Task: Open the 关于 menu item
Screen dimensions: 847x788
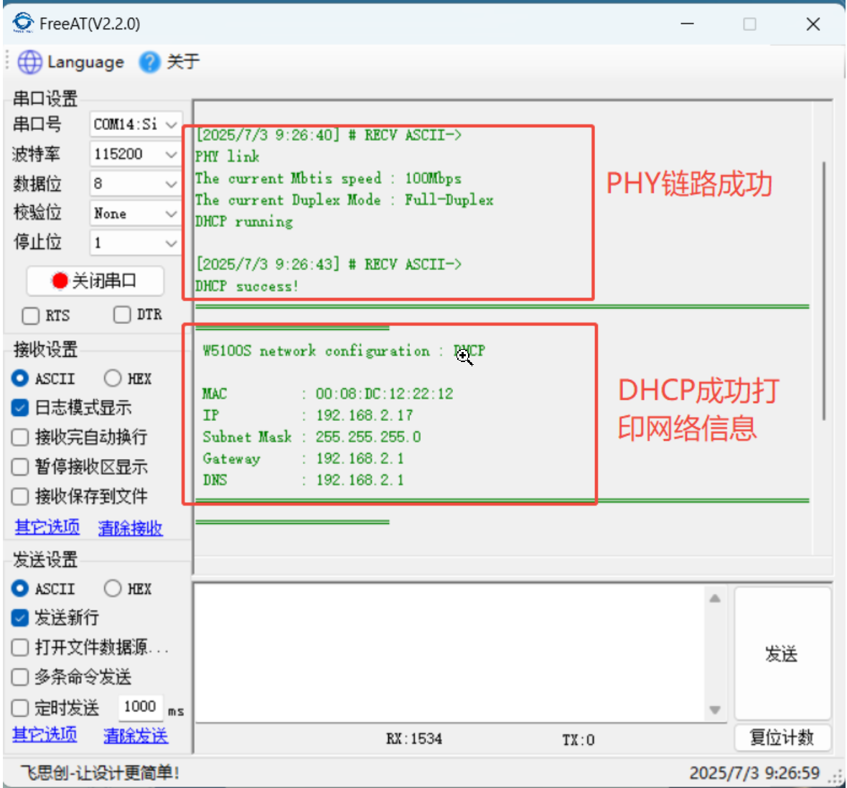Action: click(183, 62)
